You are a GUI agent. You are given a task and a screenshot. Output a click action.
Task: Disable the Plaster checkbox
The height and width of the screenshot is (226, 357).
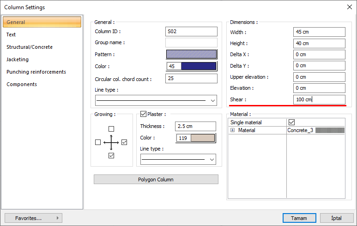tap(143, 114)
